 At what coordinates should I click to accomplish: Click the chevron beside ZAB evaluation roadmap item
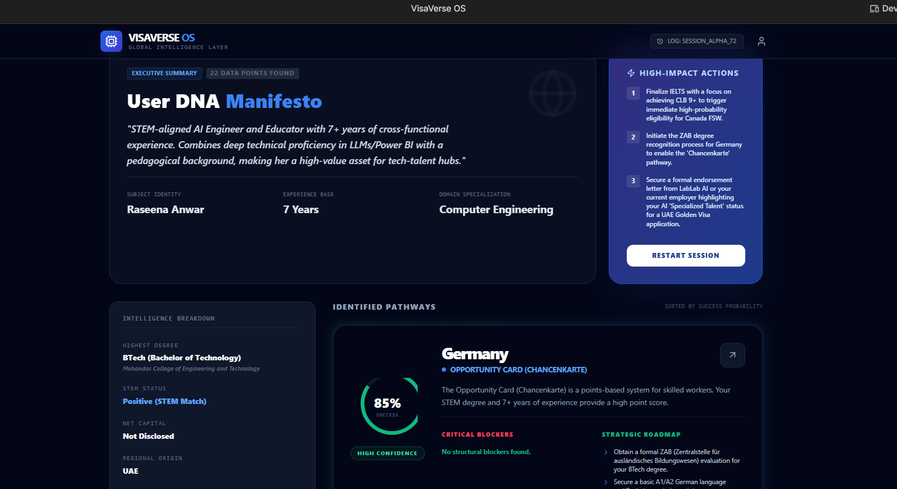pyautogui.click(x=605, y=452)
